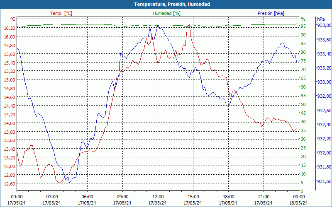Select the '12,60' temperature axis value

(x=10, y=183)
